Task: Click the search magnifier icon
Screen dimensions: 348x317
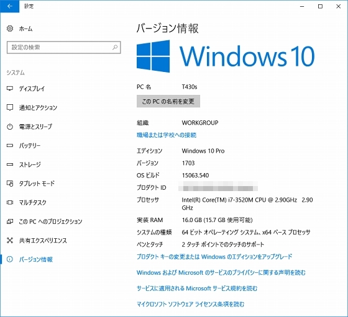Action: [115, 47]
